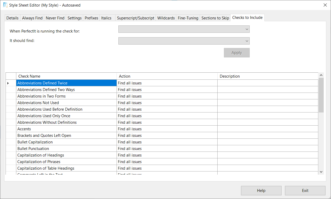This screenshot has width=331, height=199.
Task: Go to the Wildcards tab
Action: click(x=166, y=18)
